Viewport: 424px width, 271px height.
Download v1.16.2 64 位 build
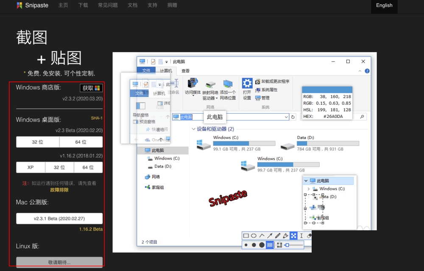tap(88, 168)
